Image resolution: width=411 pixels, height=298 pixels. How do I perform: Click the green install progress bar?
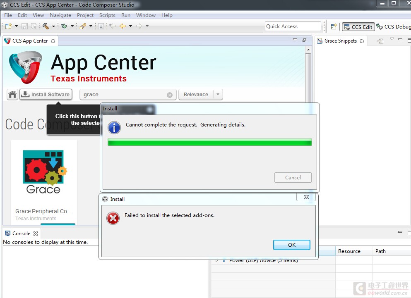tap(210, 142)
